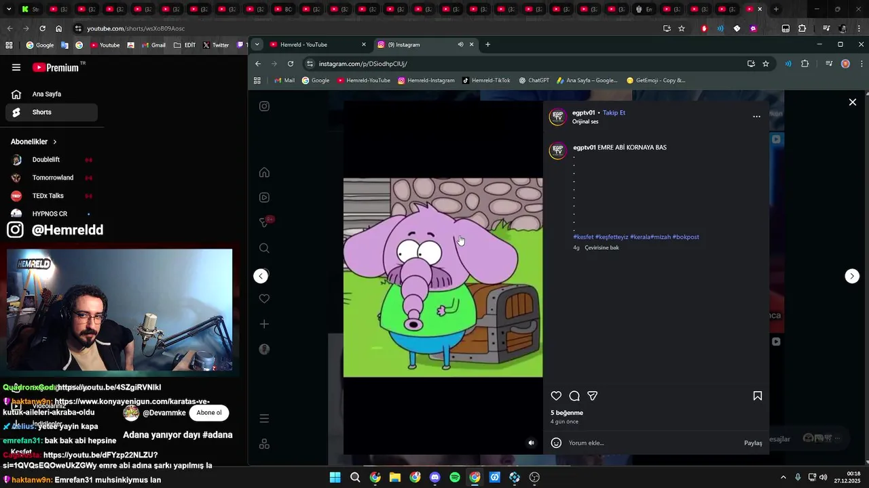Open Mail bookmark in Instagram window
869x488 pixels.
click(x=284, y=80)
